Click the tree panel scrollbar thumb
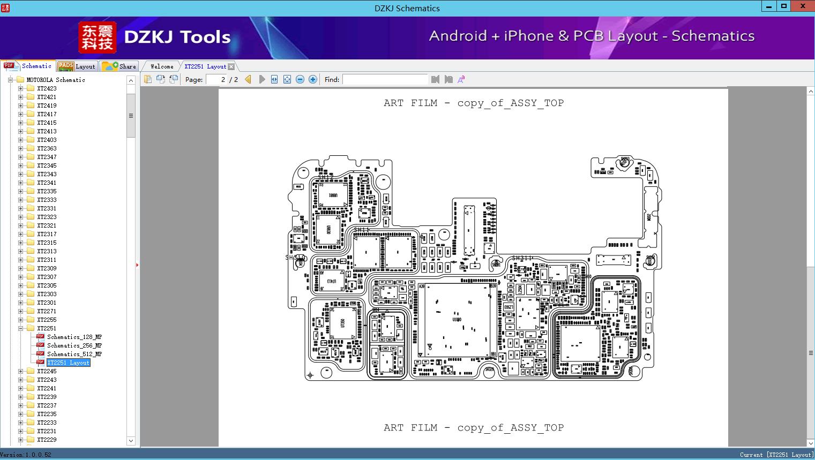Image resolution: width=815 pixels, height=460 pixels. pos(131,115)
